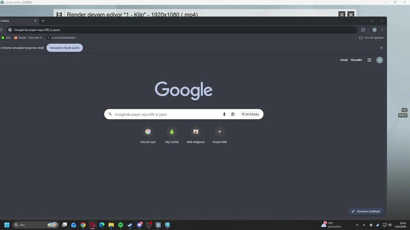The image size is (410, 230).
Task: Open Task View from the taskbar
Action: (64, 225)
